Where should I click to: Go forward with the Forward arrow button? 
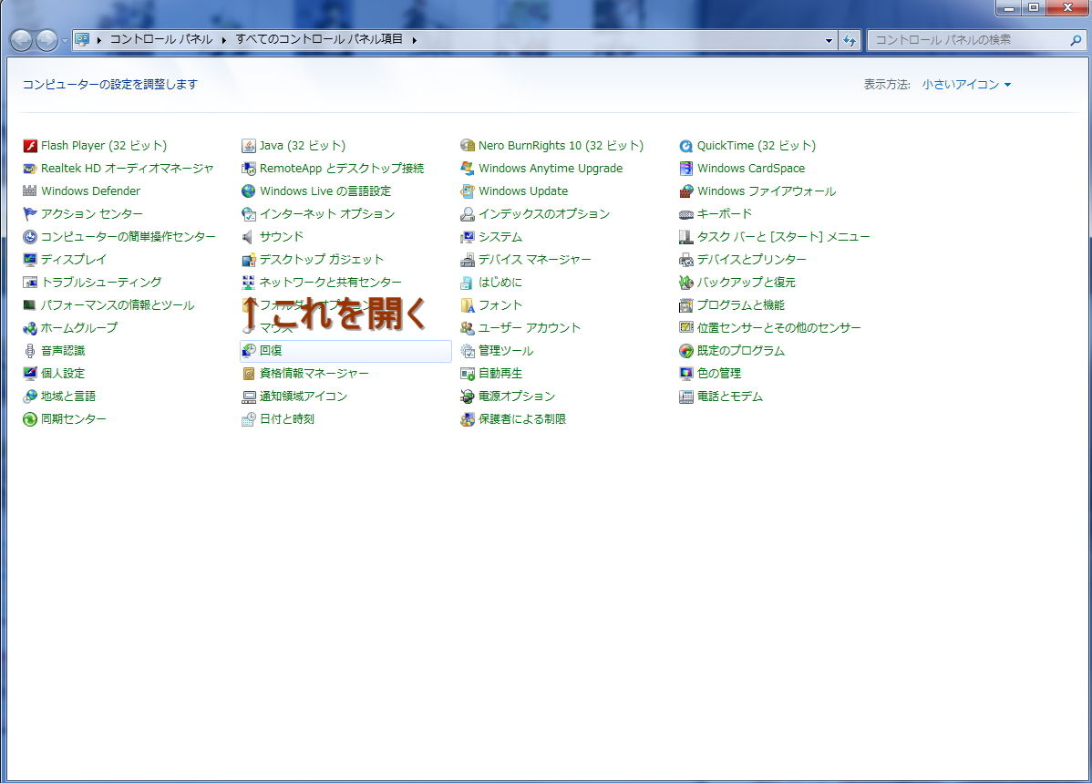(x=46, y=40)
